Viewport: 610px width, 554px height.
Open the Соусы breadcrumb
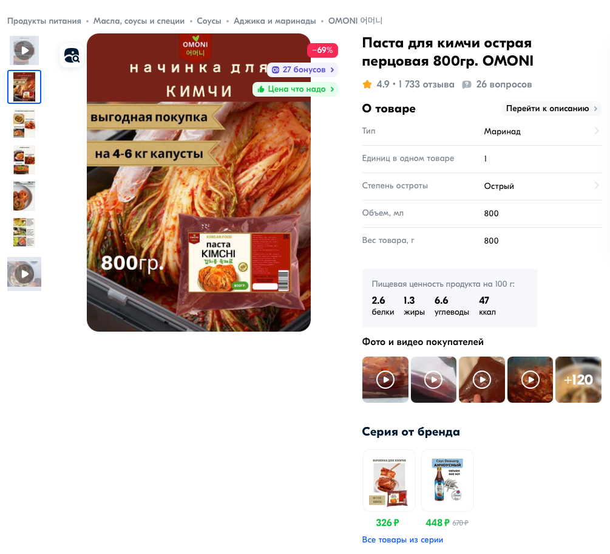pos(209,21)
